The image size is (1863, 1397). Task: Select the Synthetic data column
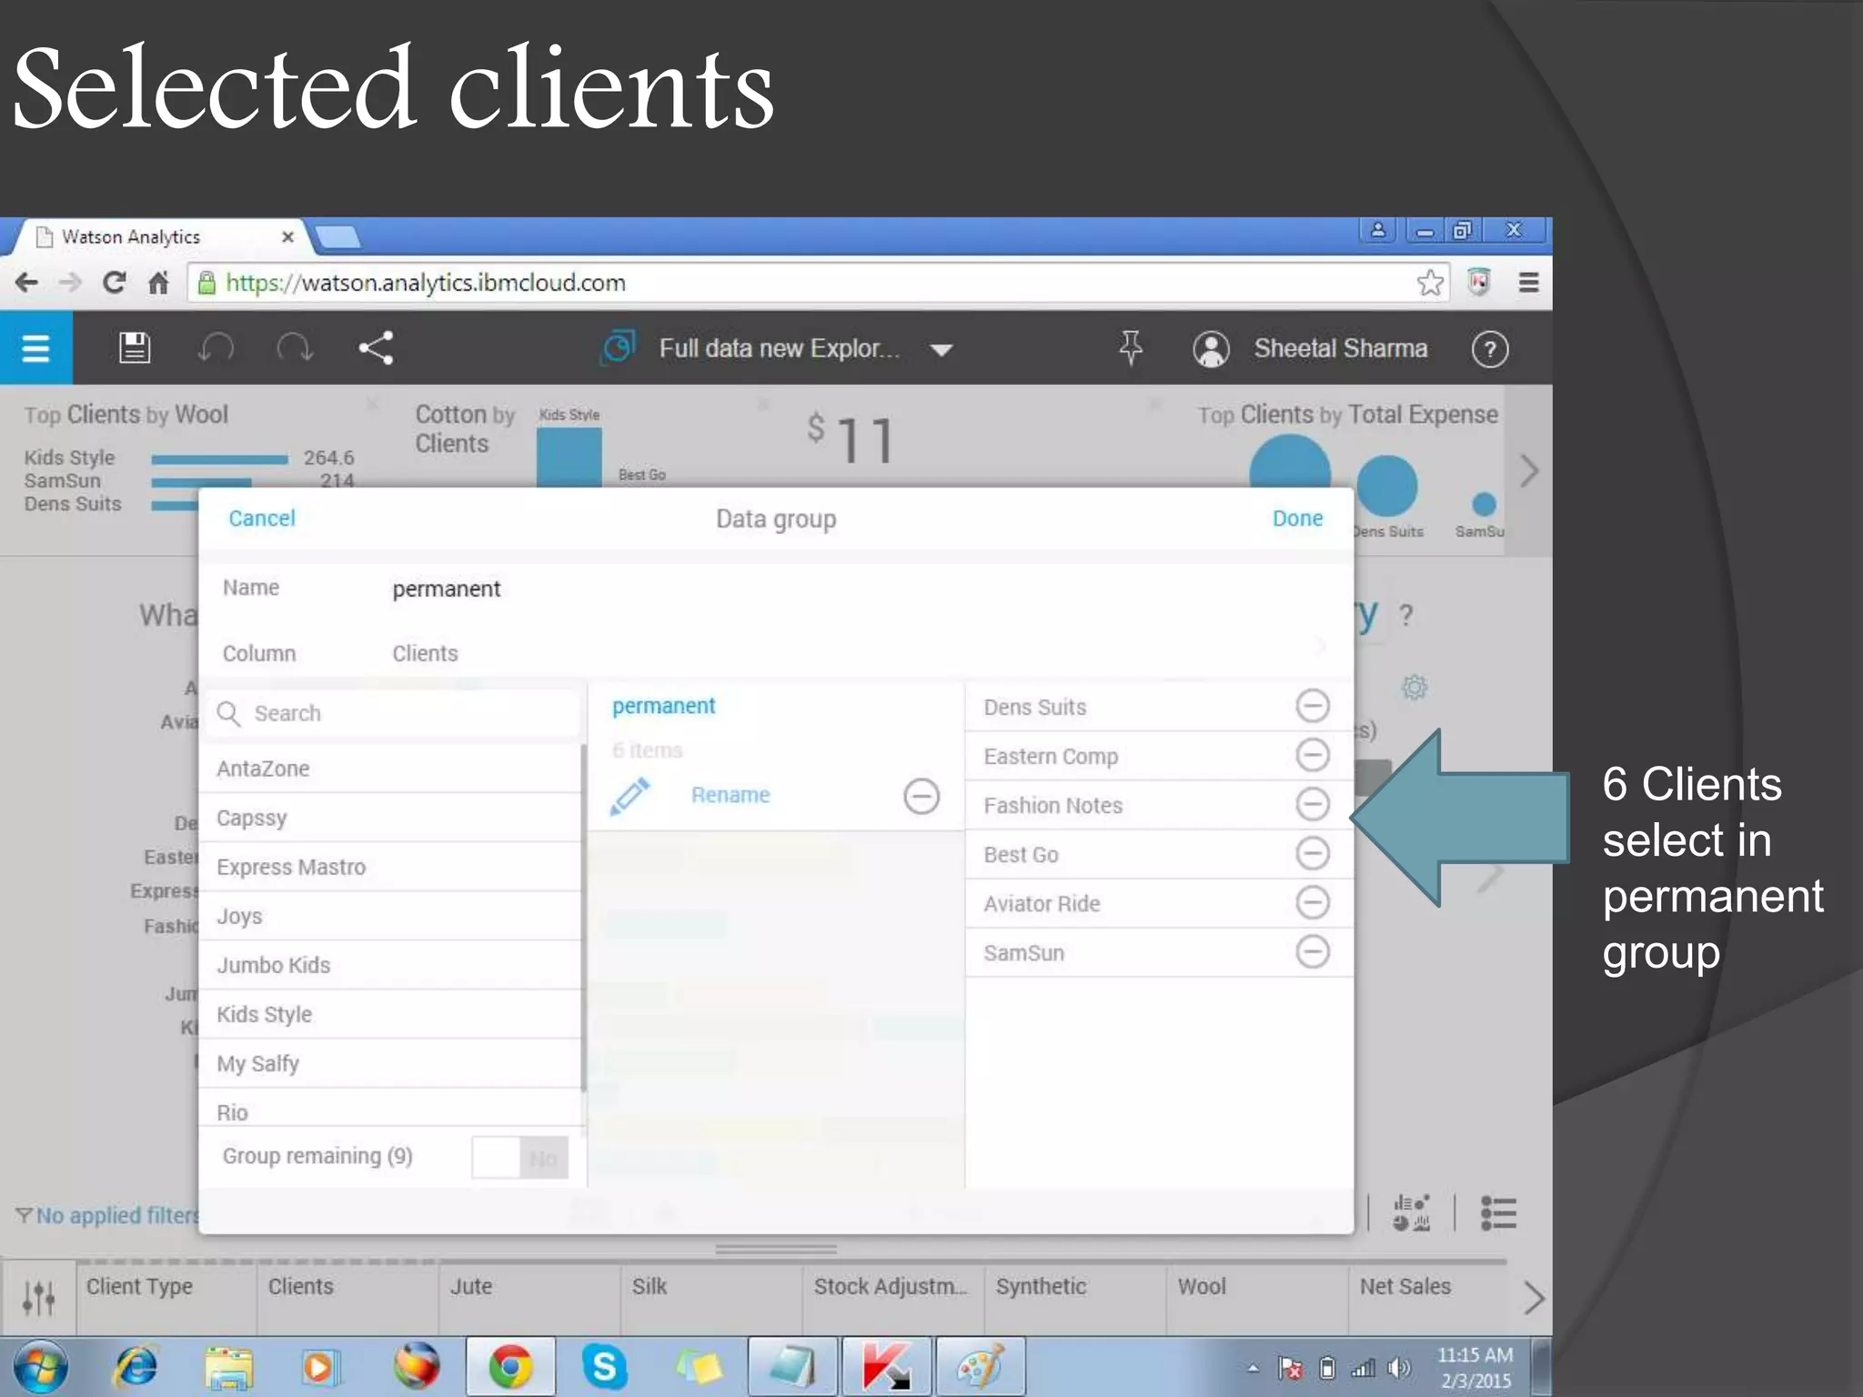1075,1297
